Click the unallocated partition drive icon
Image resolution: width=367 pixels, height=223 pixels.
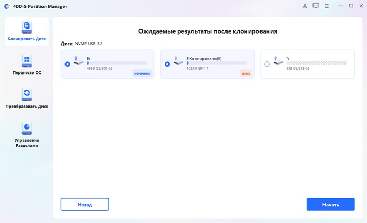coord(278,61)
